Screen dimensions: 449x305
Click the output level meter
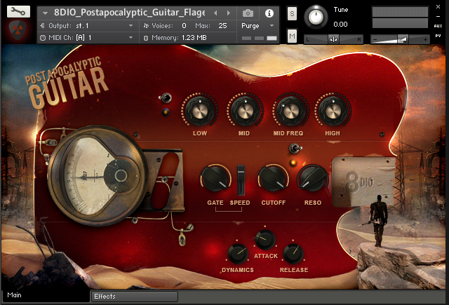click(x=400, y=17)
